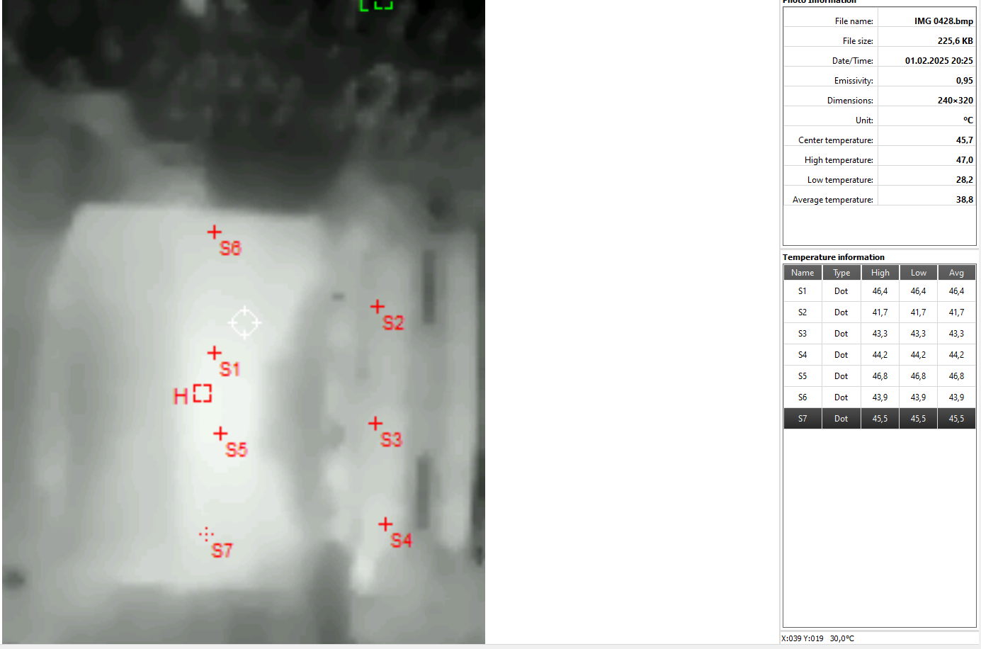The width and height of the screenshot is (981, 649).
Task: Click the High temperature value 47,0
Action: click(x=964, y=160)
